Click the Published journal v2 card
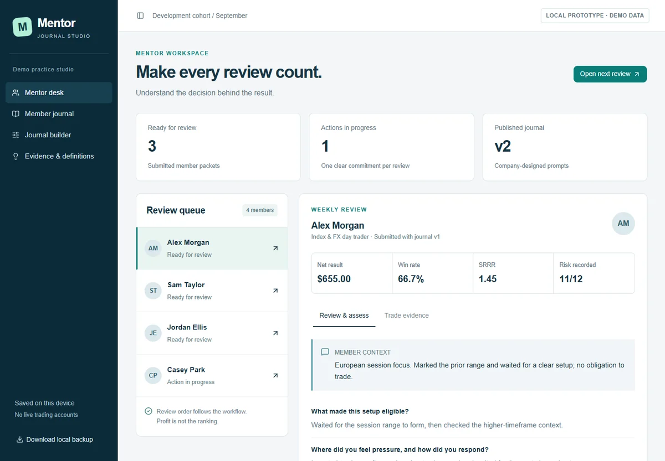Screen dimensions: 665x461 (565, 147)
